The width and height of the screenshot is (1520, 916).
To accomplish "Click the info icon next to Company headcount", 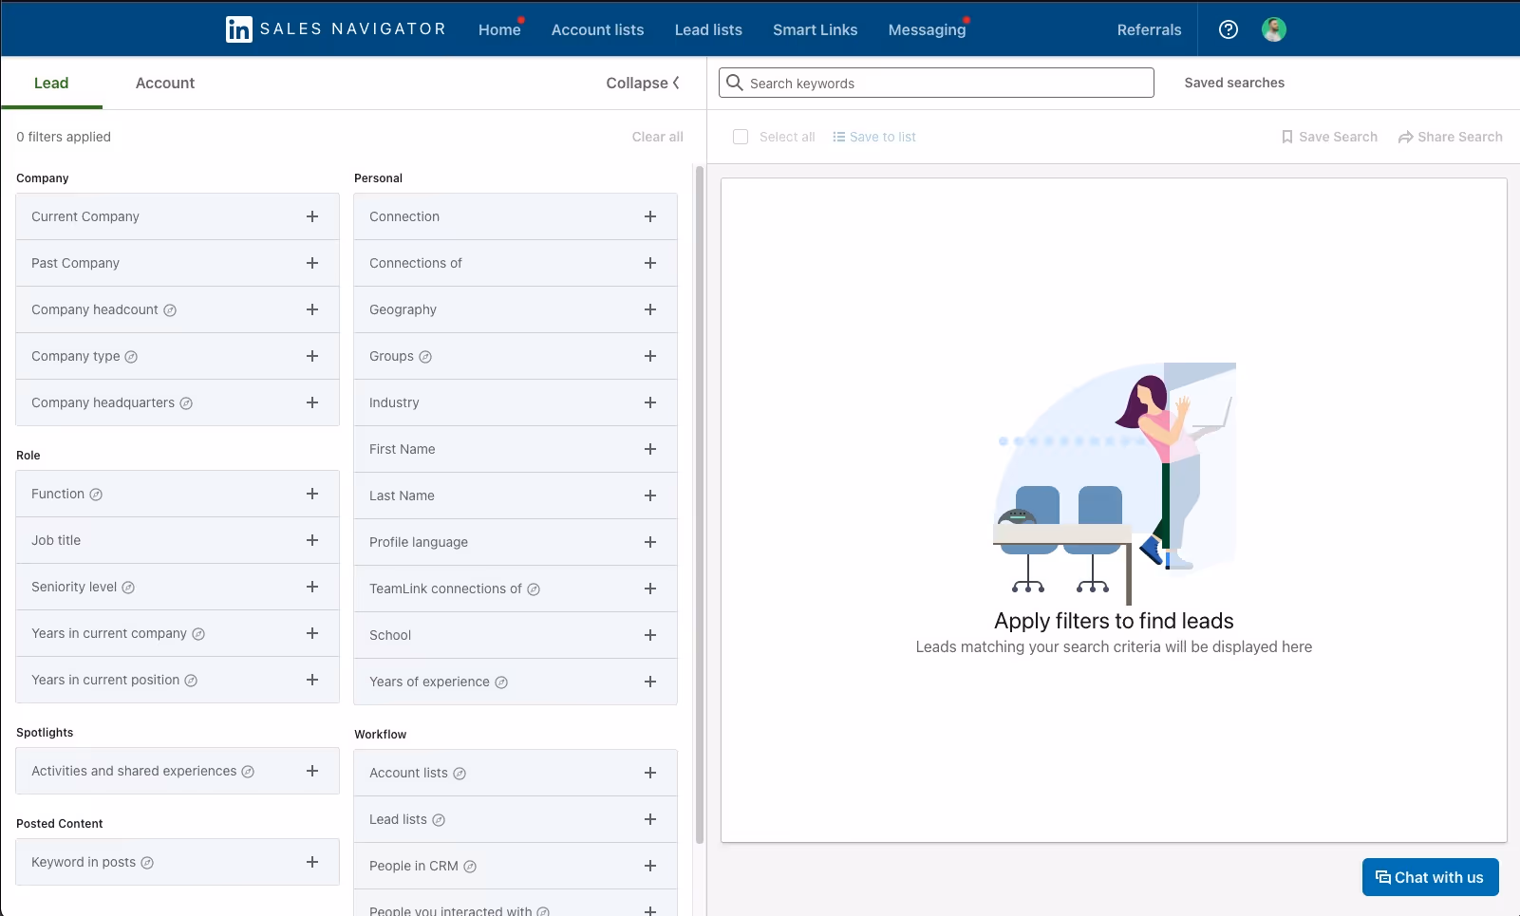I will coord(170,310).
